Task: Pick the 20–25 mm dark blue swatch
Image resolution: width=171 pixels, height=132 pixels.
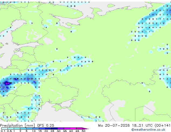Action: [48, 128]
